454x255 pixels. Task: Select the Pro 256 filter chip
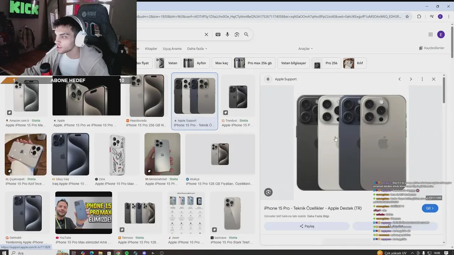click(x=326, y=63)
